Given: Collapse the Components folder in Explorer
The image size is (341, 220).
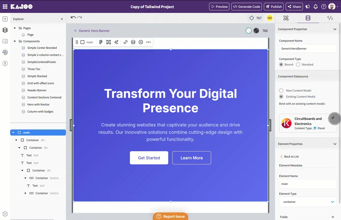Looking at the screenshot, I should point(15,41).
